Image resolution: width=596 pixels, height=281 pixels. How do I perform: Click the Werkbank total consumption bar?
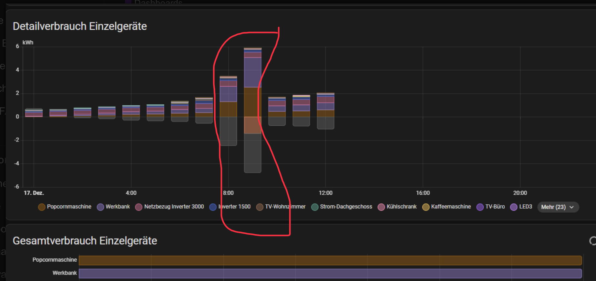pyautogui.click(x=330, y=274)
